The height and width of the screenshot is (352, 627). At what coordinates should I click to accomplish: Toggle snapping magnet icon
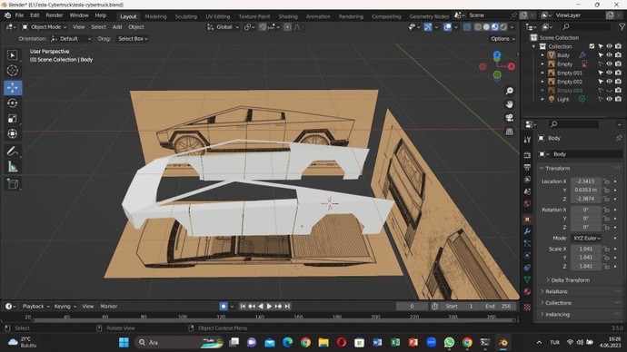[263, 27]
